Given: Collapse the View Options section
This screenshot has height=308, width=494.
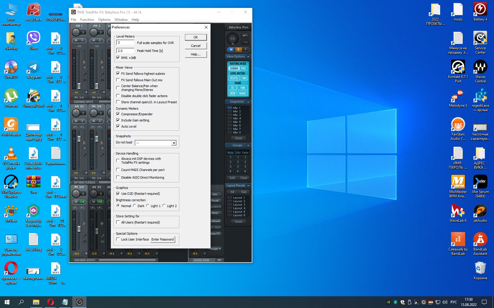Looking at the screenshot, I should [248, 56].
